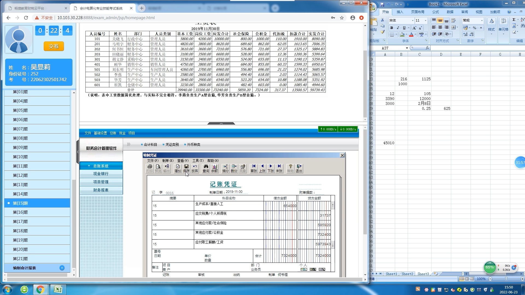The image size is (525, 295).
Task: Click voucher entries scrollbar down arrow
Action: (x=333, y=245)
